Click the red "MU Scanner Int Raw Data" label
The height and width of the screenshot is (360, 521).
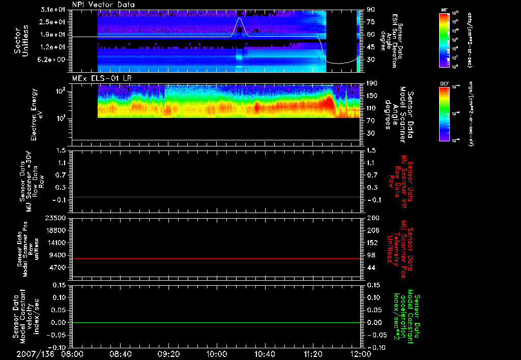tap(401, 182)
